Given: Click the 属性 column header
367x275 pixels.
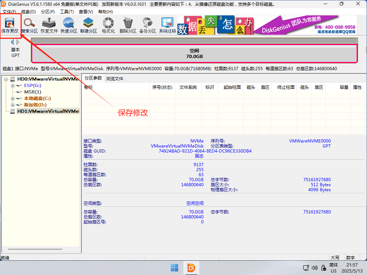Looking at the screenshot, I should [357, 87].
